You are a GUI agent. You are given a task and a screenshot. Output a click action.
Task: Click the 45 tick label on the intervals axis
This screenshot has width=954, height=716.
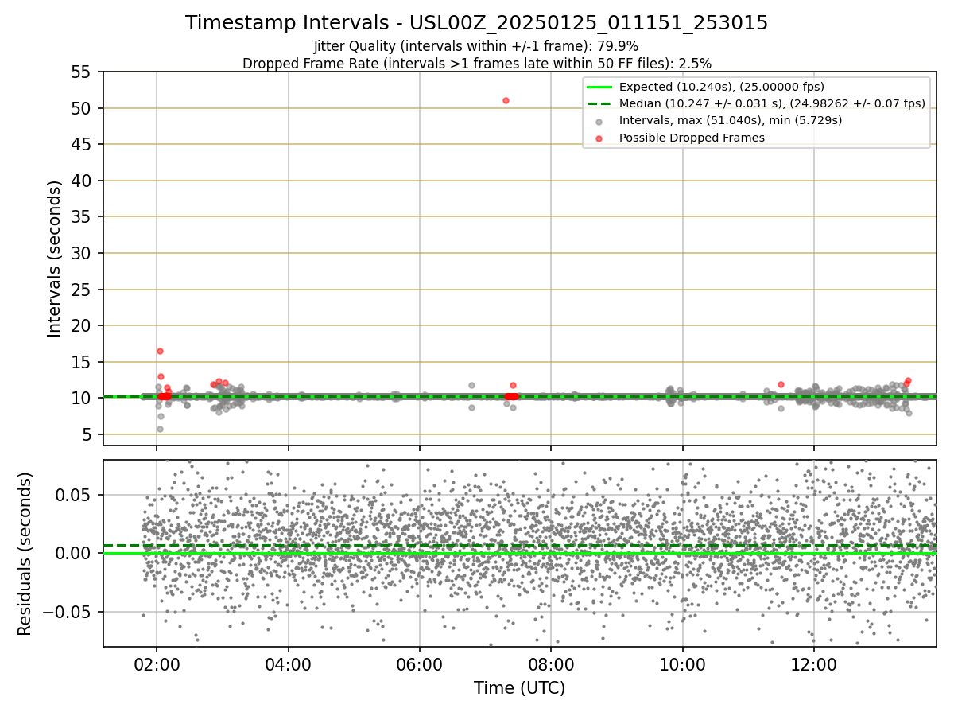(x=82, y=145)
